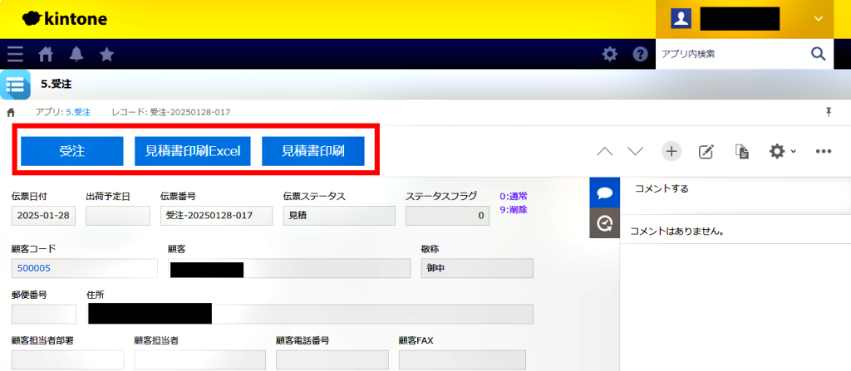Duplicate the record with copy icon
The image size is (851, 371).
742,151
